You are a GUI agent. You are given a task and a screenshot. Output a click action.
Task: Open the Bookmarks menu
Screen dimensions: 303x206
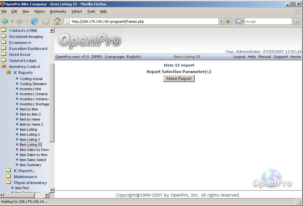[58, 11]
